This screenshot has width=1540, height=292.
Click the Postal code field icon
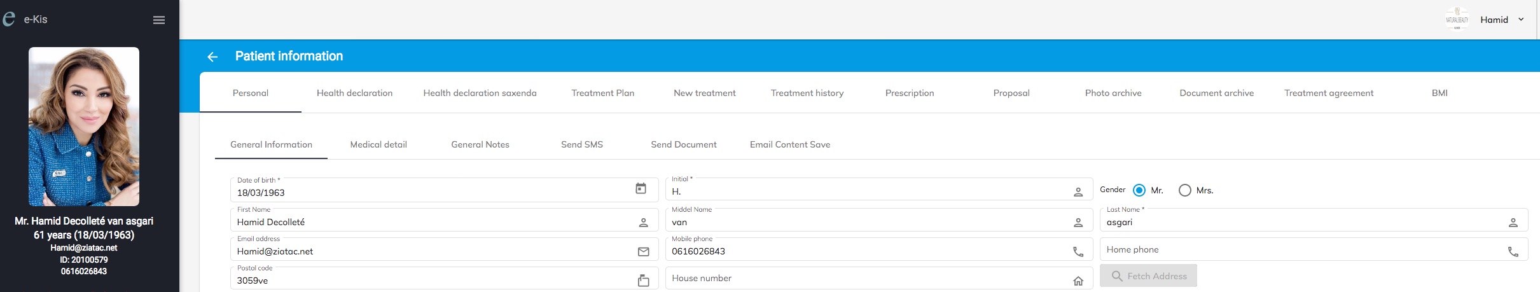tap(643, 281)
